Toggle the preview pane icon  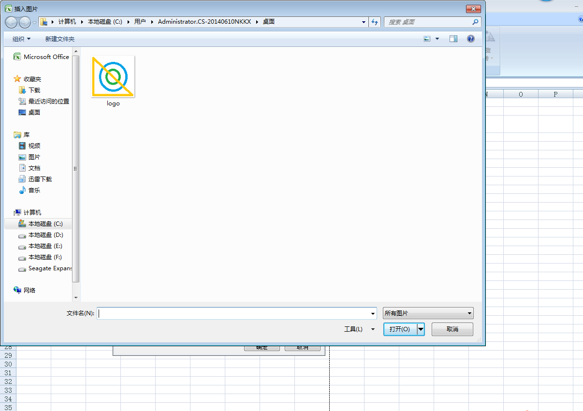(453, 39)
